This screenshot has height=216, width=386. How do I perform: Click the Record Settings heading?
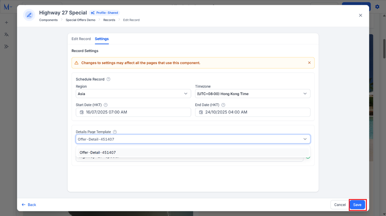click(x=85, y=51)
